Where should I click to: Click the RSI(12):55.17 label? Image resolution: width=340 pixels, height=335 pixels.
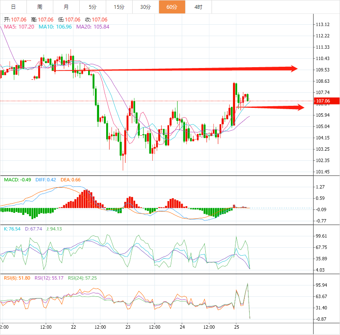pyautogui.click(x=49, y=278)
